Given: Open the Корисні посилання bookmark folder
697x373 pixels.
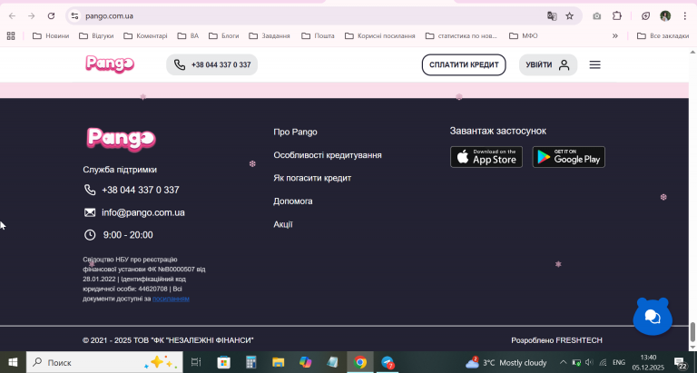Looking at the screenshot, I should click(380, 36).
